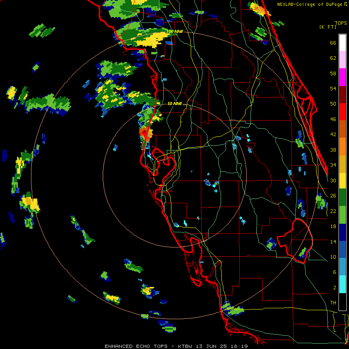Select the light pink legend swatch
This screenshot has height=349, width=349.
(342, 59)
